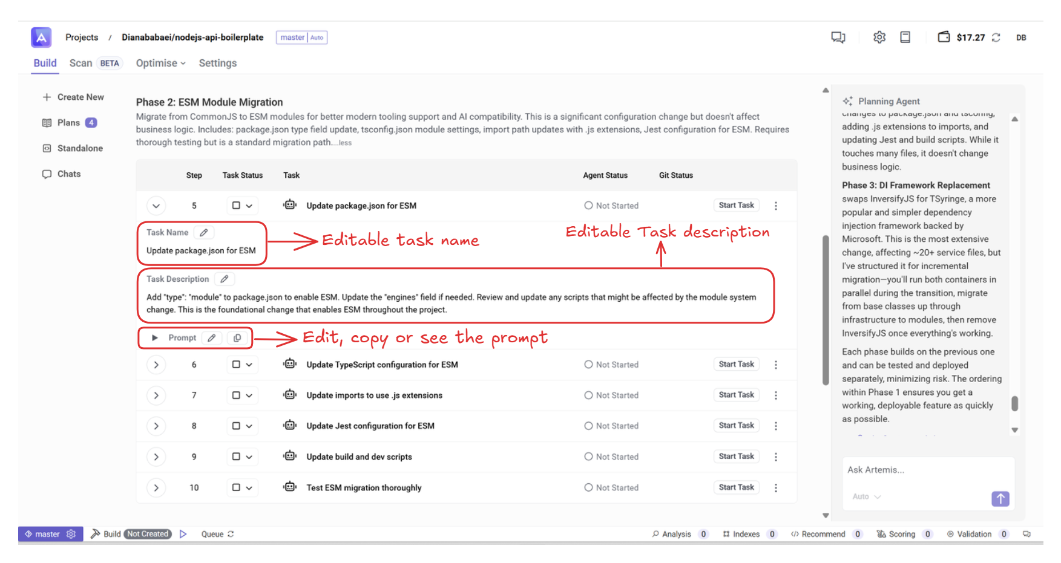
Task: Open the three-dot menu for step 7
Action: click(775, 395)
